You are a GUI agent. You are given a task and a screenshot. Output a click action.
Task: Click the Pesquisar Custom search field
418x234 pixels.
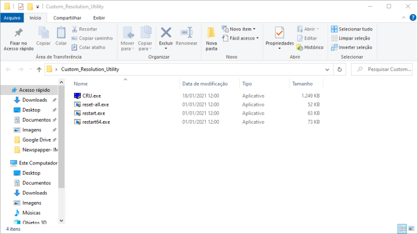tap(382, 69)
